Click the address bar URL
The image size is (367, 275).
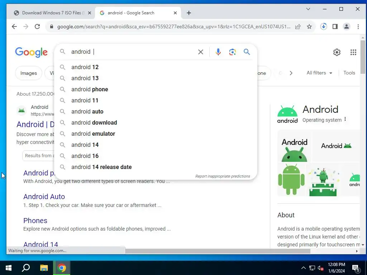(174, 26)
